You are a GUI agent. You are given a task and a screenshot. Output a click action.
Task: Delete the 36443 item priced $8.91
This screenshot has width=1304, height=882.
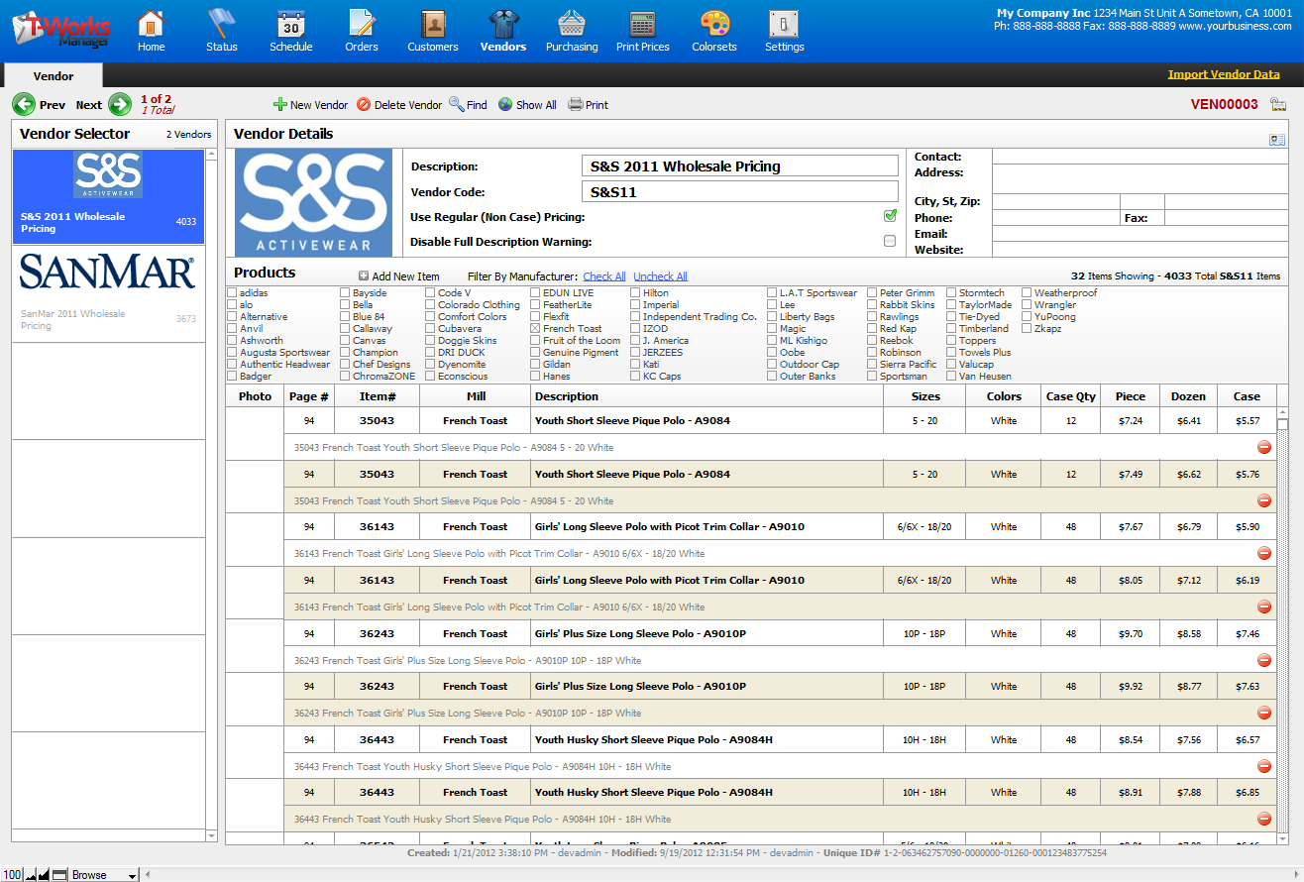click(1264, 819)
